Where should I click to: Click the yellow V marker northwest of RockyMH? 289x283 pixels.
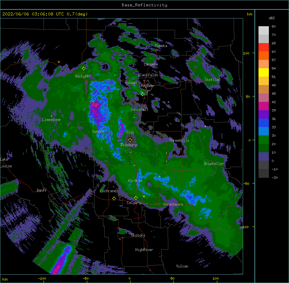(59, 62)
